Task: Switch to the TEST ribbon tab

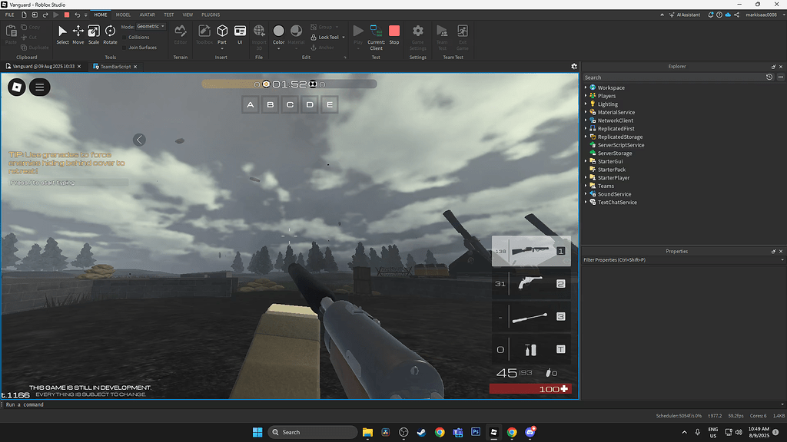Action: [x=168, y=15]
